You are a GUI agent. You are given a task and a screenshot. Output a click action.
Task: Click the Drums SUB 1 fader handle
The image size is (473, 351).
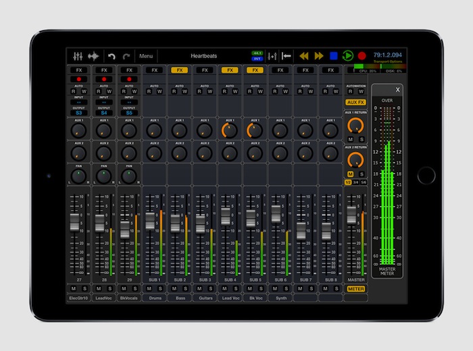(150, 221)
